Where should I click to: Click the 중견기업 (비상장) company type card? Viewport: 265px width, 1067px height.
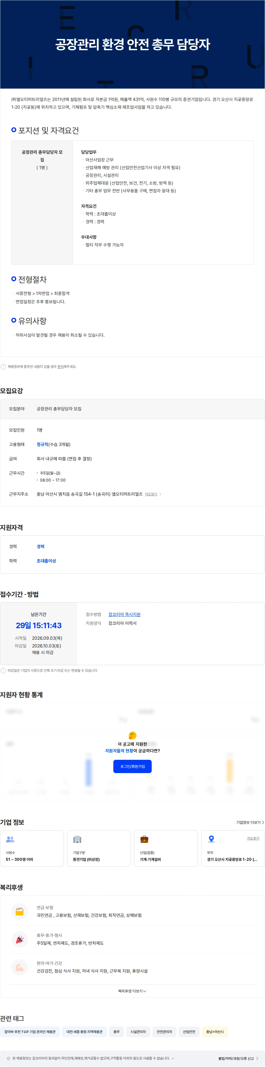click(x=99, y=848)
